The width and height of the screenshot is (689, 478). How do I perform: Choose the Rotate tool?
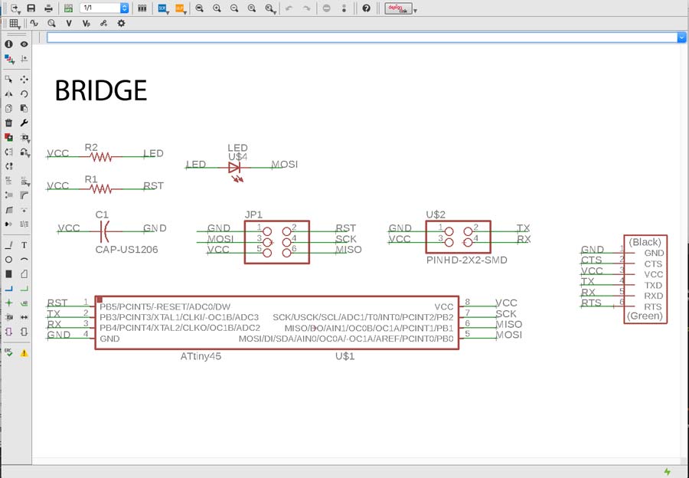tap(24, 93)
